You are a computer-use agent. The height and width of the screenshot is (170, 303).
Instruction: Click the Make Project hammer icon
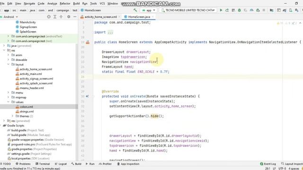click(x=135, y=10)
